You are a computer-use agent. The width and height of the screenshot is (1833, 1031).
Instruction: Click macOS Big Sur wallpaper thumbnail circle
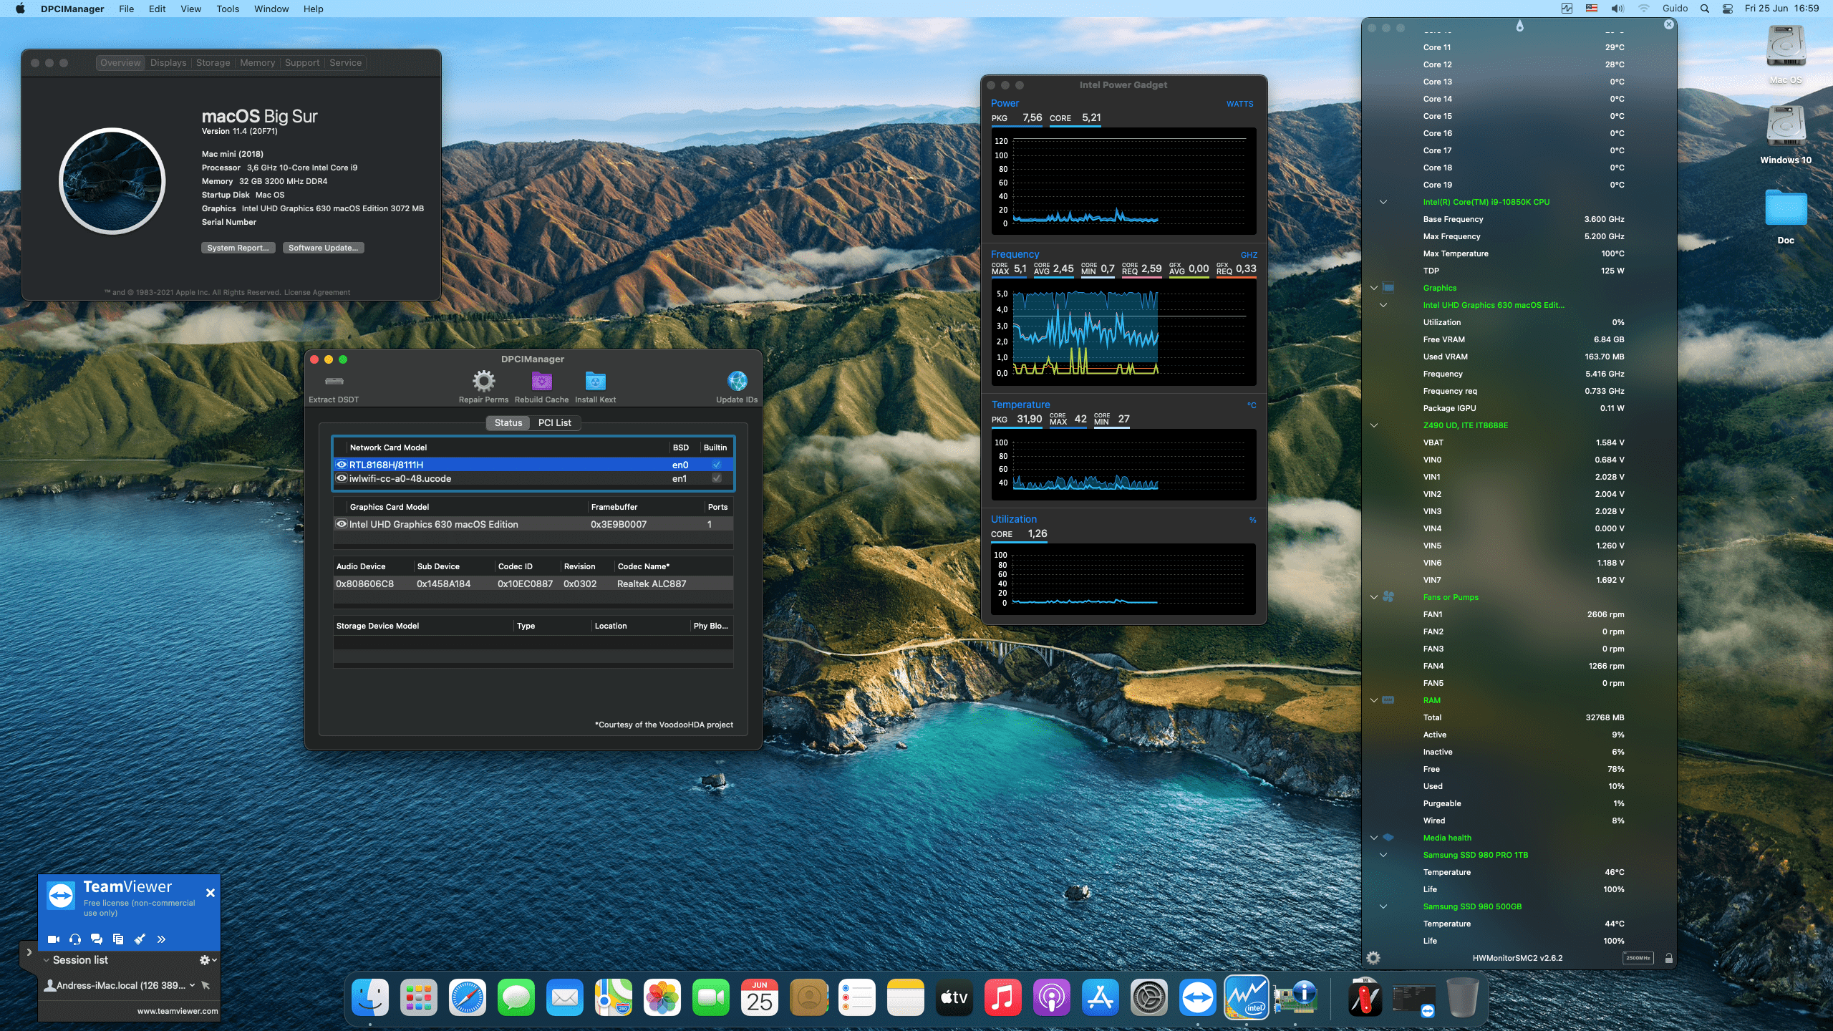pyautogui.click(x=112, y=181)
